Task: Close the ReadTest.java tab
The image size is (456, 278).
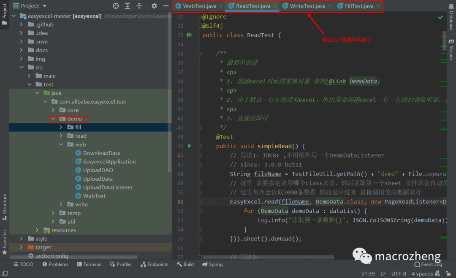Action: [x=275, y=6]
